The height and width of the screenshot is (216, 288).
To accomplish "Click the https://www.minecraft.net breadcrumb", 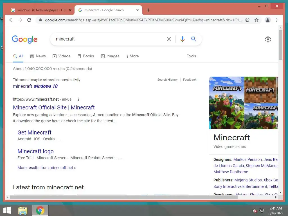I will coord(36,99).
